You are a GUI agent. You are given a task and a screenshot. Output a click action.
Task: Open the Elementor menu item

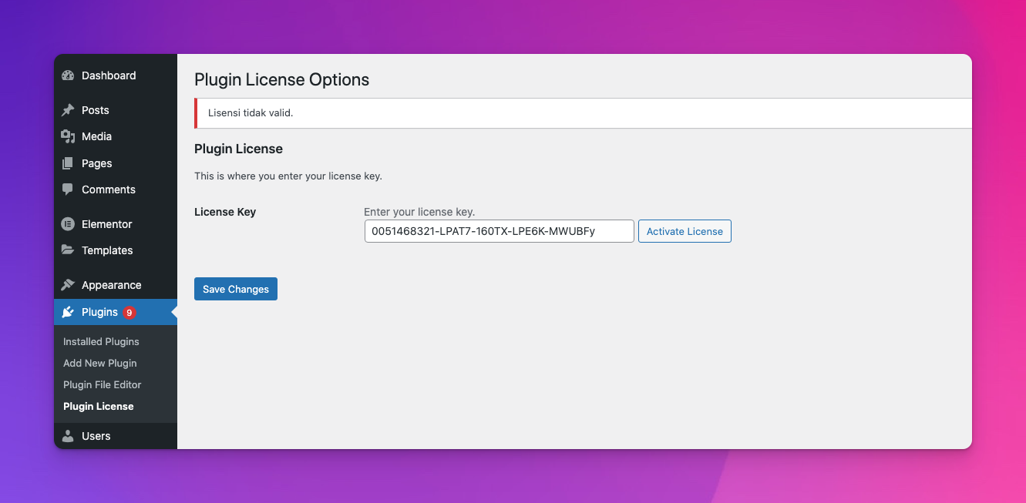pyautogui.click(x=106, y=224)
